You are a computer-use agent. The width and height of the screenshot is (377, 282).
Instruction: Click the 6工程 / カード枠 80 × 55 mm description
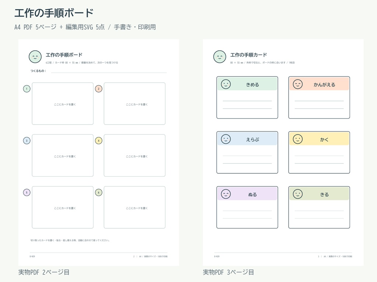pyautogui.click(x=82, y=62)
